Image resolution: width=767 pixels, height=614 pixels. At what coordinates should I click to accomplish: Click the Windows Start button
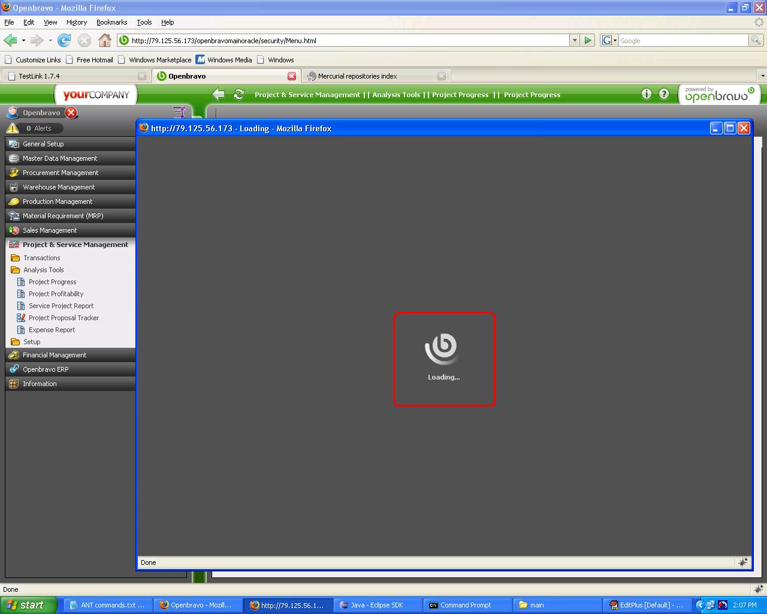[x=29, y=605]
